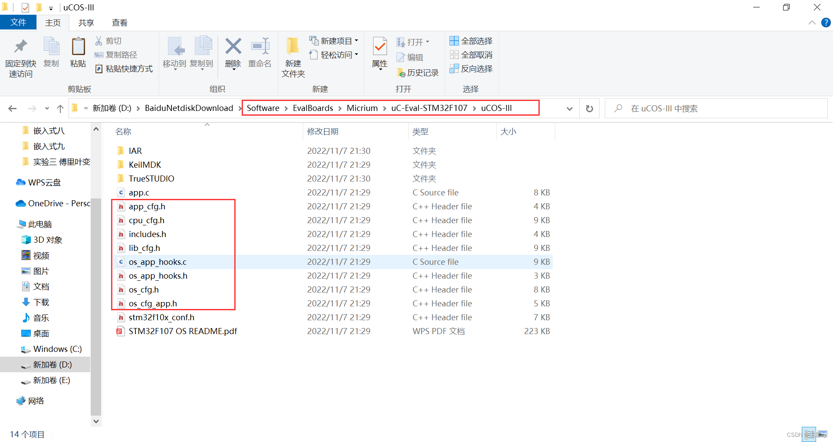Expand the Open button dropdown

[x=427, y=42]
